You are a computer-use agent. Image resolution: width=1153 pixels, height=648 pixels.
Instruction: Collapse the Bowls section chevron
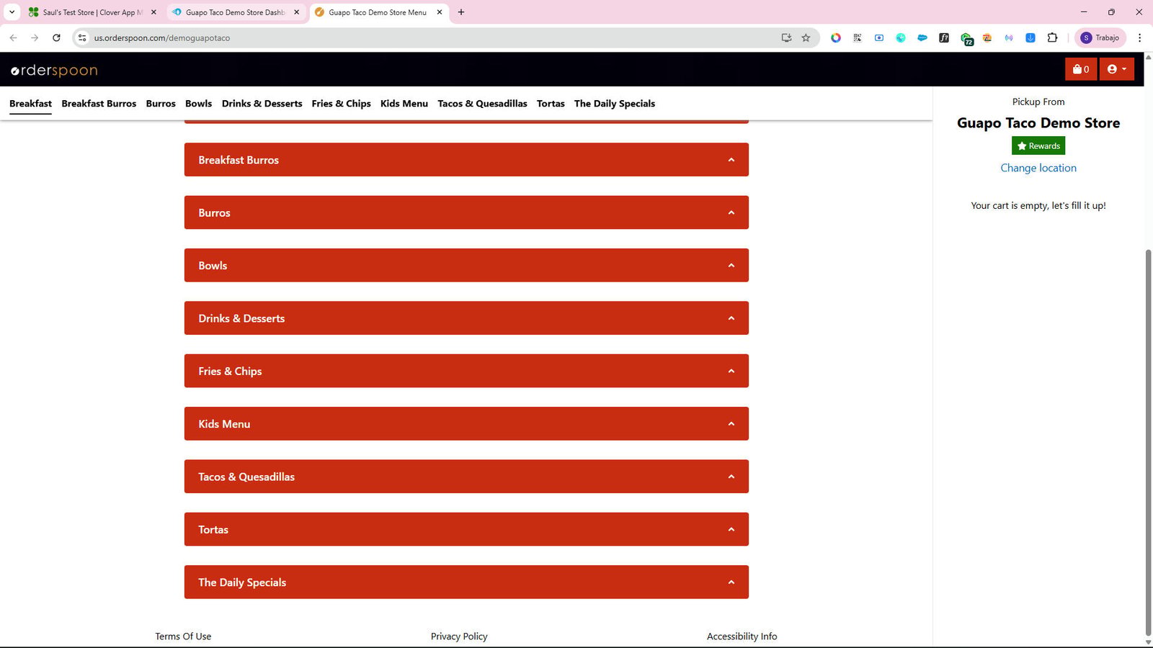tap(731, 265)
